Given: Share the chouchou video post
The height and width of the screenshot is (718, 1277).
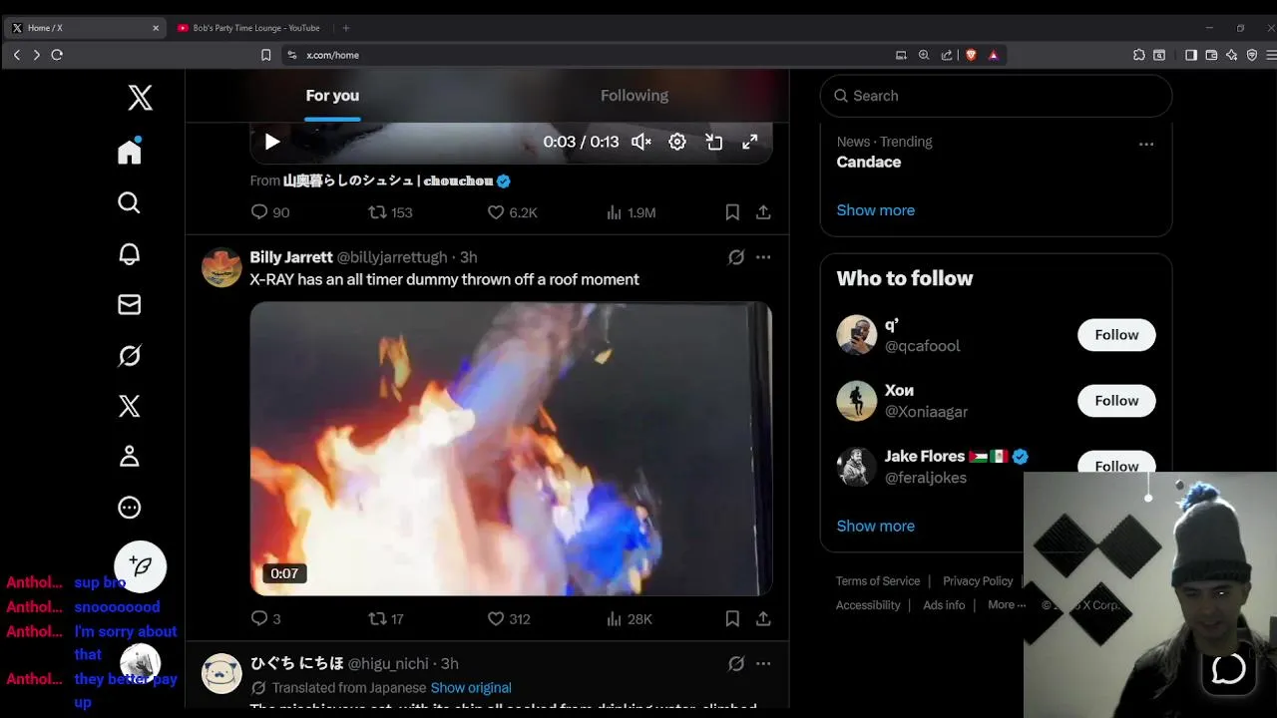Looking at the screenshot, I should [763, 212].
